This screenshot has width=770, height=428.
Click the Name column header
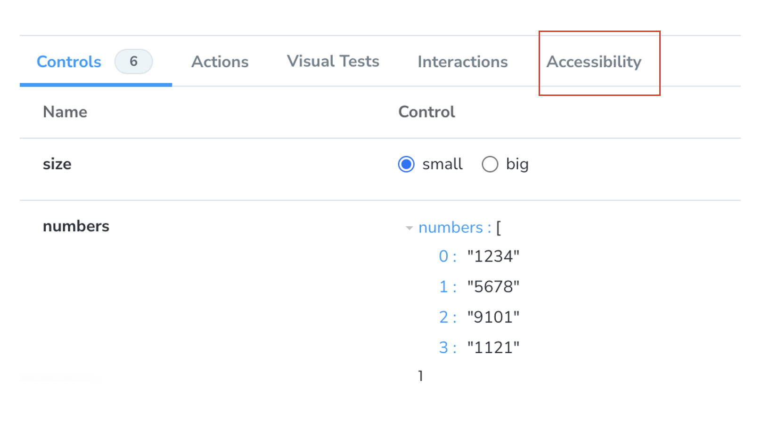65,112
